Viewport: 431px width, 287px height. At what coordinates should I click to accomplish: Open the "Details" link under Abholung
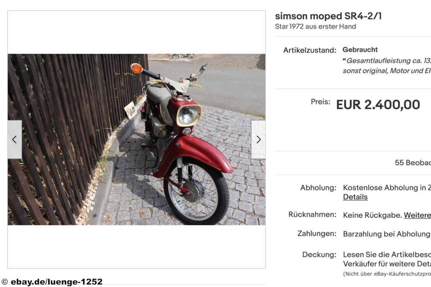coord(355,197)
